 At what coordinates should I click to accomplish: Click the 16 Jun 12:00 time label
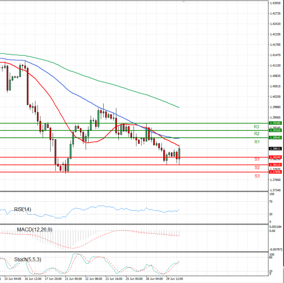click(33, 279)
